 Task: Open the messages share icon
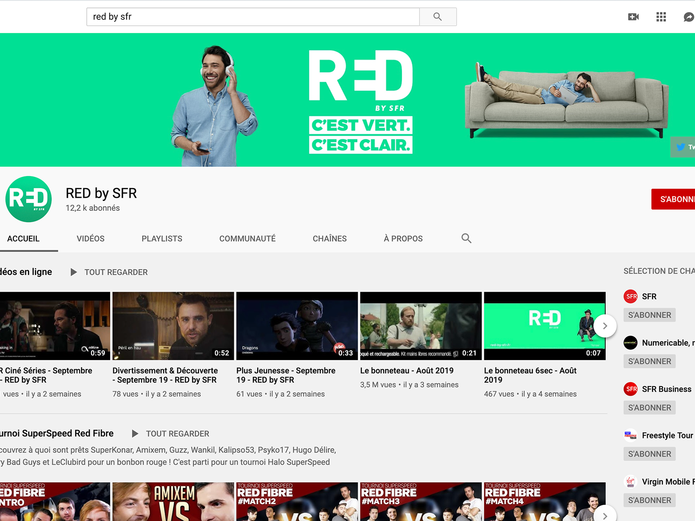coord(689,17)
